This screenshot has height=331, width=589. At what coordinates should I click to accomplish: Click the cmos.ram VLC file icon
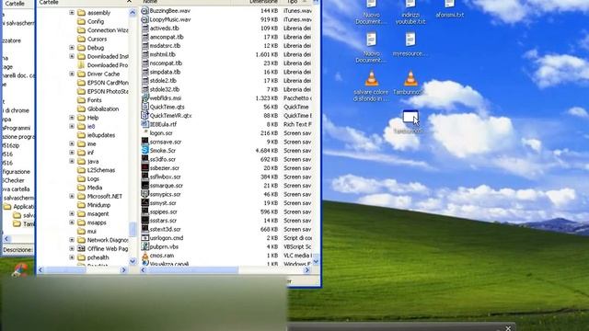(145, 256)
